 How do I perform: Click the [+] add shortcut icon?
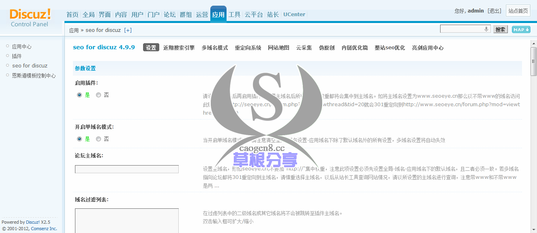pyautogui.click(x=128, y=30)
